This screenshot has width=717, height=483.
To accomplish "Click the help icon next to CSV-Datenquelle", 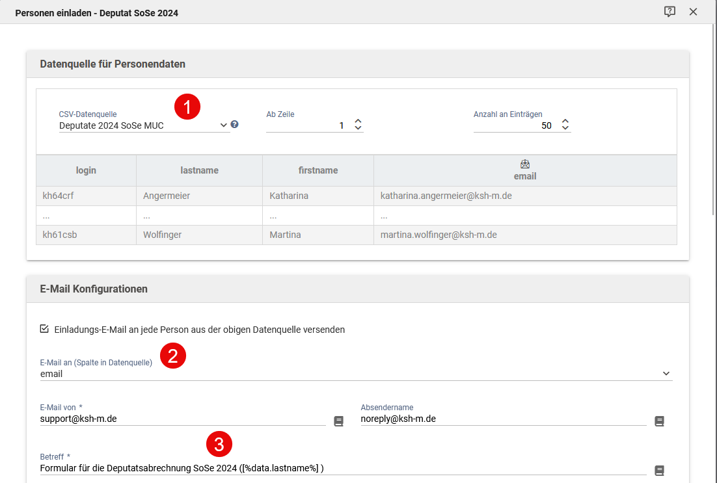I will click(x=235, y=124).
